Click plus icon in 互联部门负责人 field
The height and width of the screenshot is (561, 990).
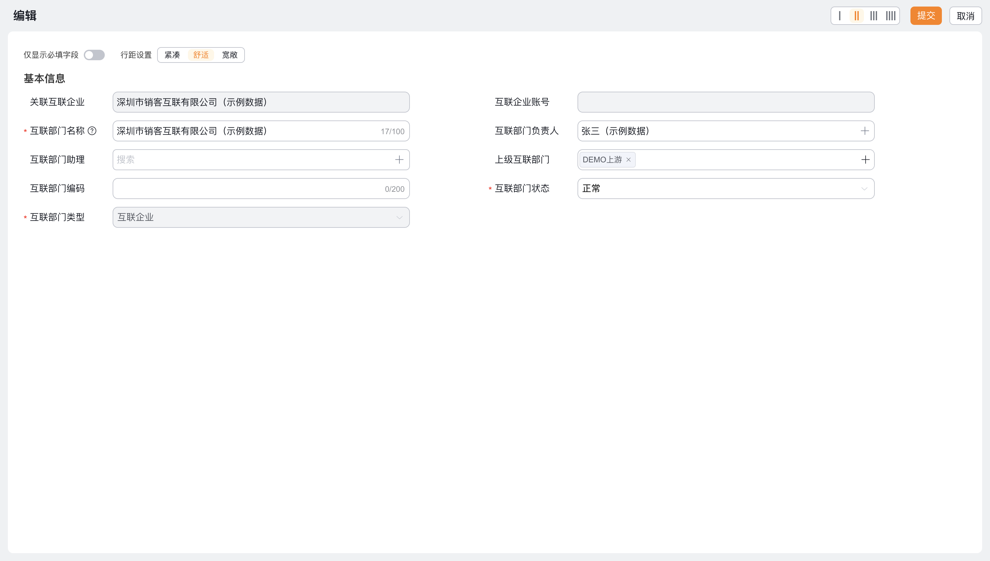click(865, 131)
